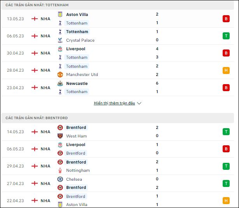Screen dimensions: 239x208
Task: Click the Crystal Palace club crest
Action: coord(60,40)
